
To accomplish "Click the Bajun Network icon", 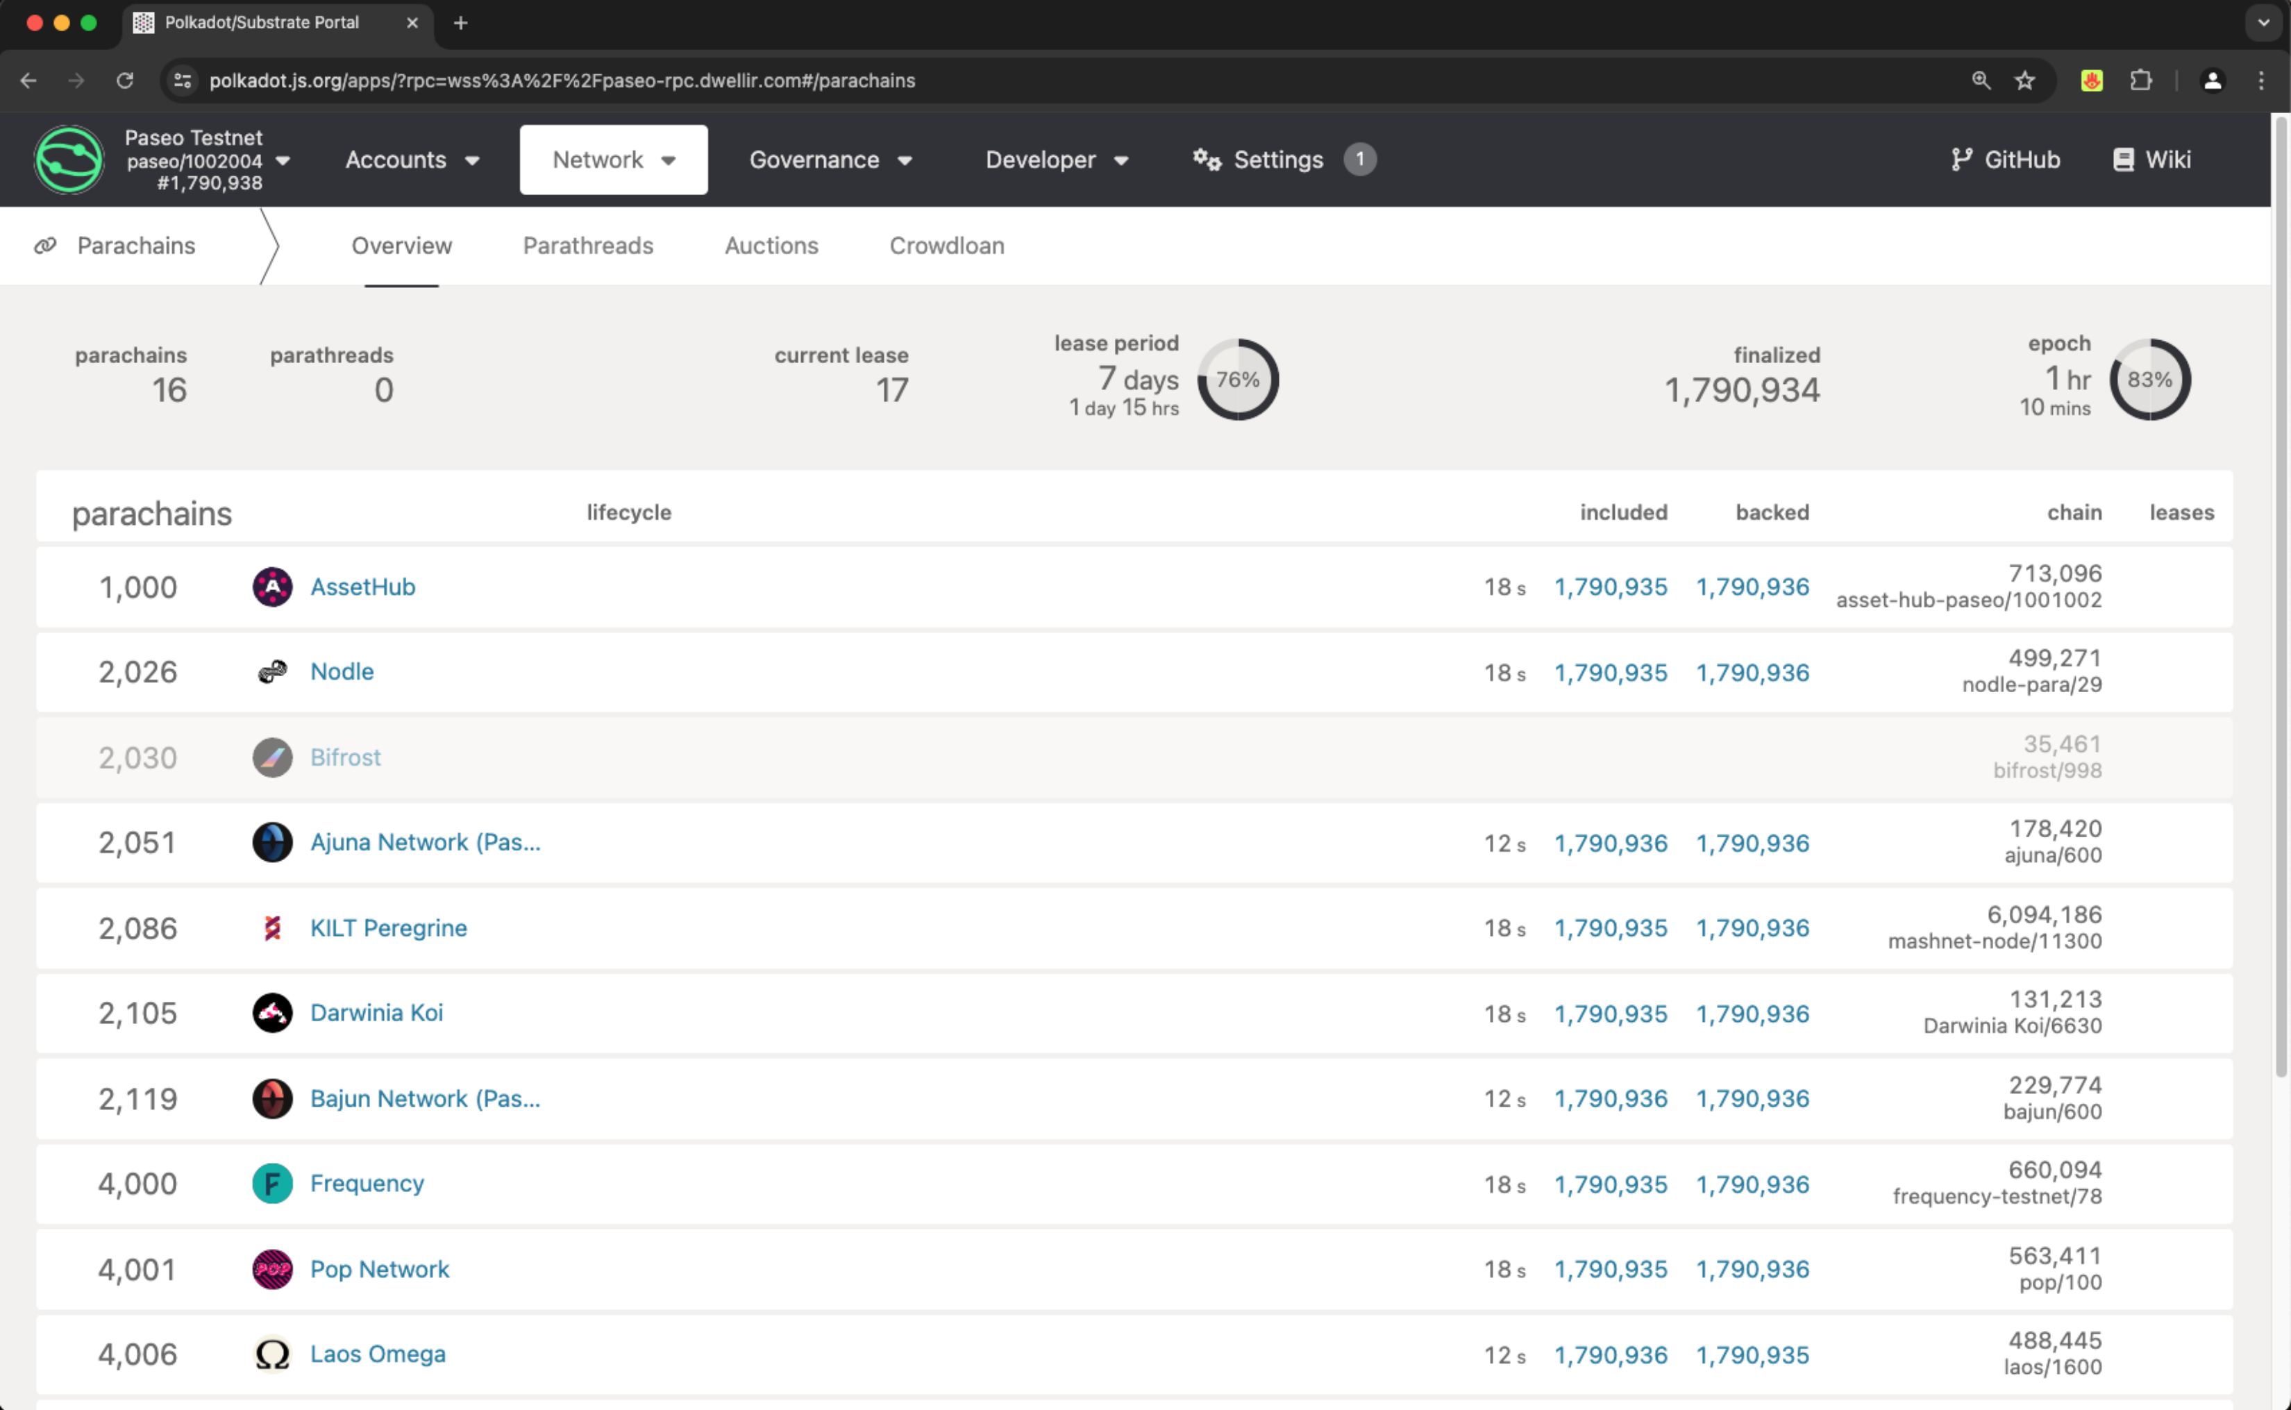I will [x=272, y=1098].
